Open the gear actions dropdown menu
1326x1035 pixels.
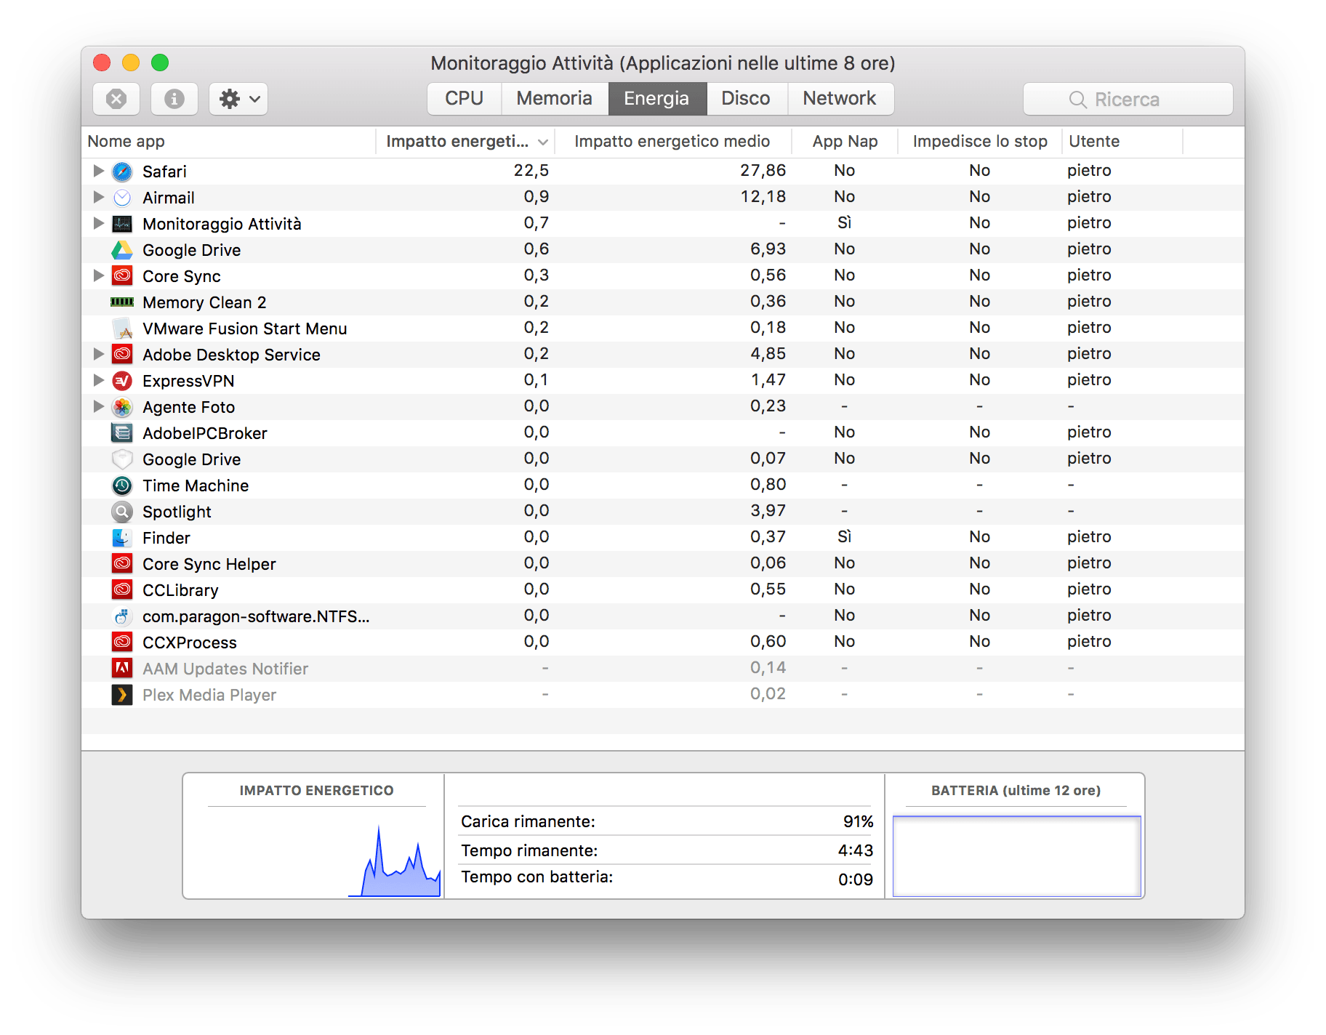tap(238, 99)
